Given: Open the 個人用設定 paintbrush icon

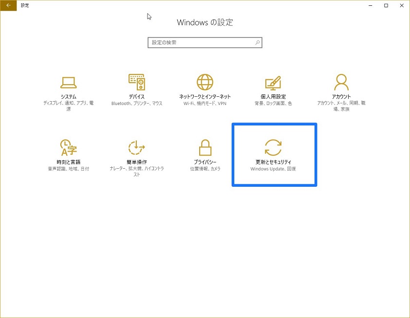Looking at the screenshot, I should point(273,83).
